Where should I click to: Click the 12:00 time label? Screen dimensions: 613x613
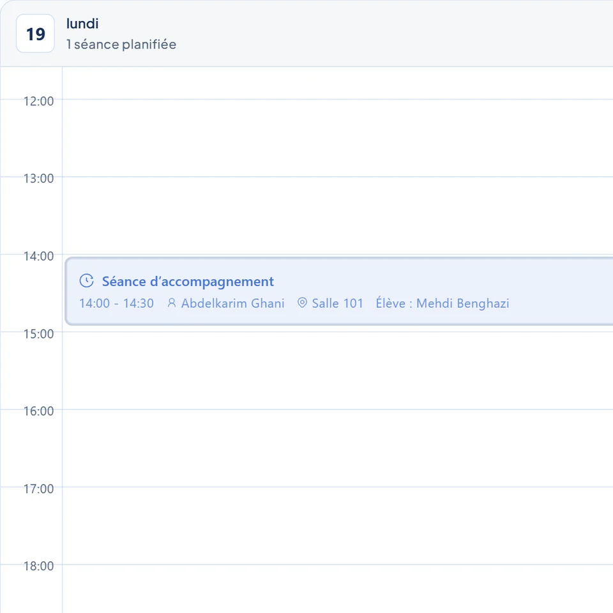39,102
